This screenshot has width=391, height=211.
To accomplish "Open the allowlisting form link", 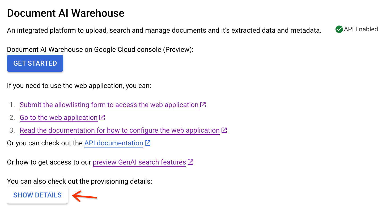I will pos(109,105).
